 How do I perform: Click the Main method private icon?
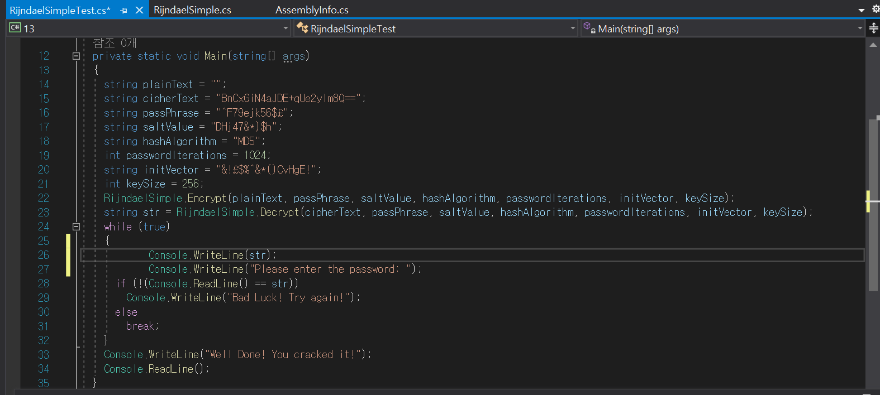click(589, 27)
